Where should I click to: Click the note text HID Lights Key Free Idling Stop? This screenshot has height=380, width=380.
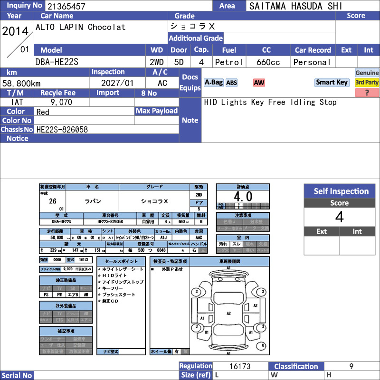tap(270, 102)
